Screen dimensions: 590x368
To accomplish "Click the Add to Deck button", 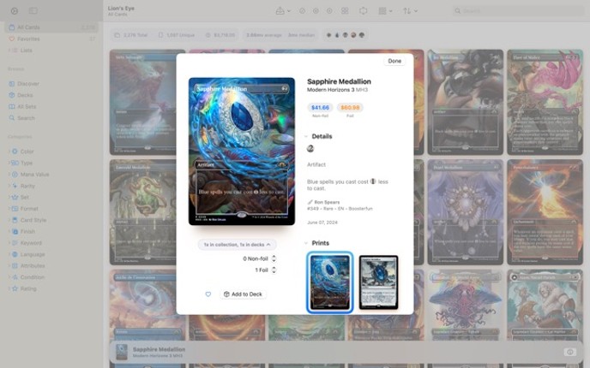I will pyautogui.click(x=243, y=294).
